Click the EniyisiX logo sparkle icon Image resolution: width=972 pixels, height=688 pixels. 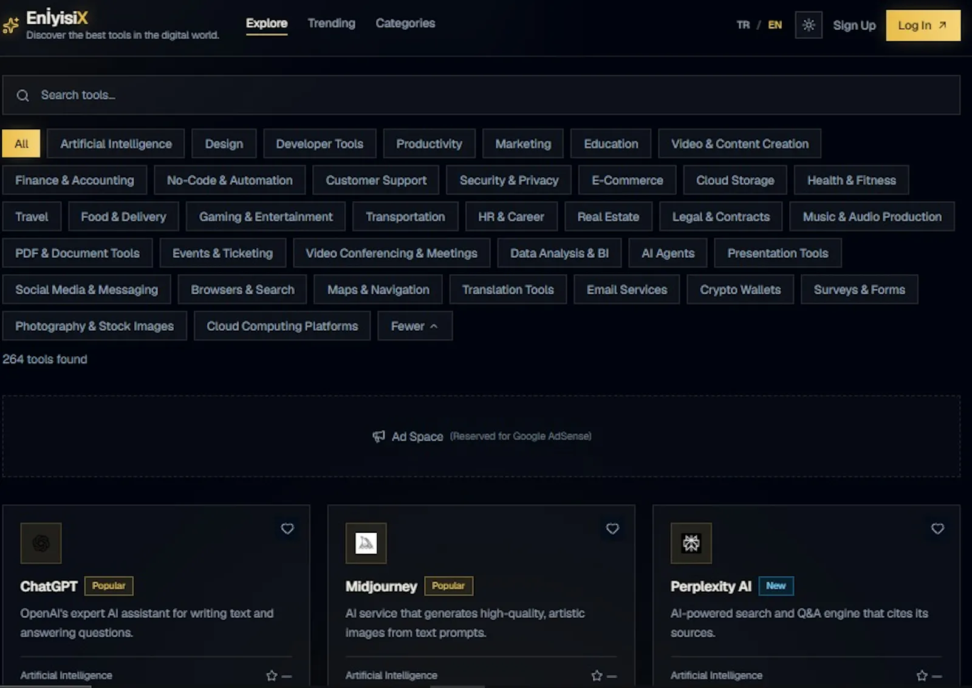(x=10, y=25)
